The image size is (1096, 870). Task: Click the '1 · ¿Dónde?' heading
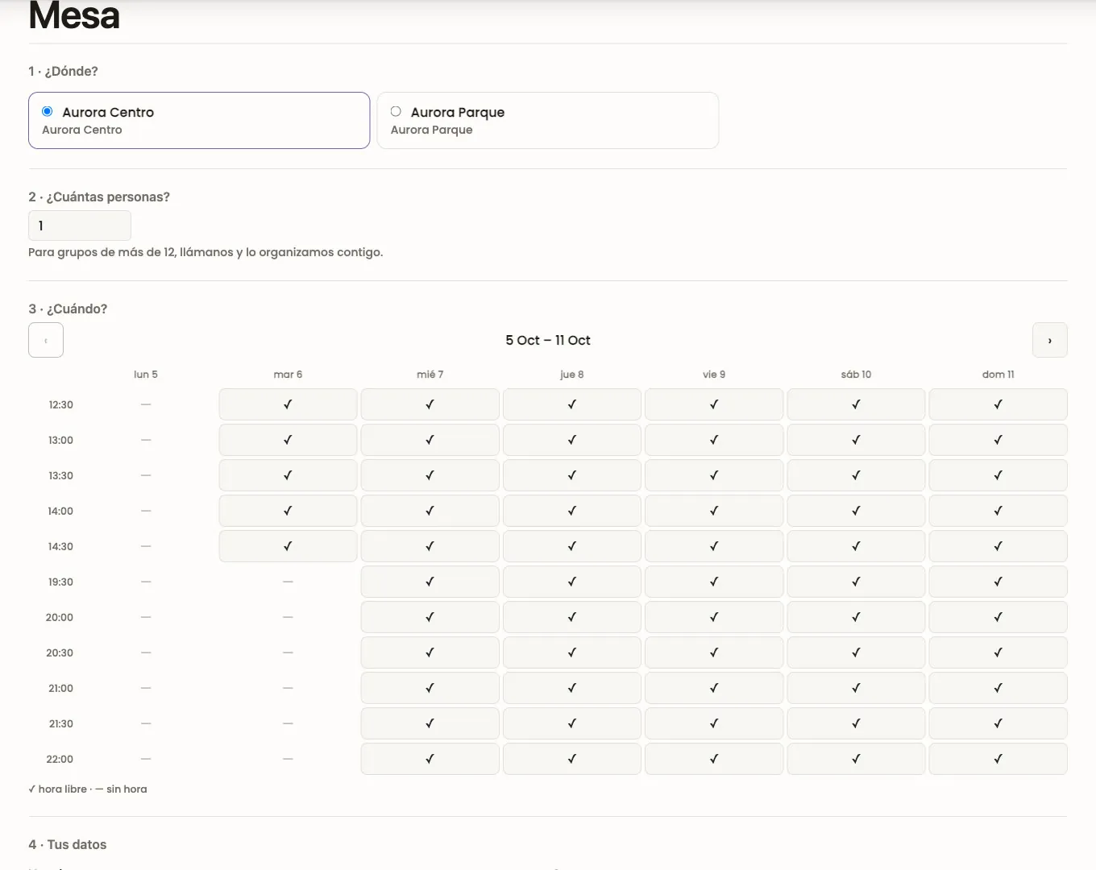(x=63, y=71)
